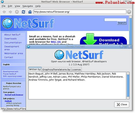The width and height of the screenshot is (135, 113).
Task: Open the Hubbub sub-project link
Action: [8, 101]
